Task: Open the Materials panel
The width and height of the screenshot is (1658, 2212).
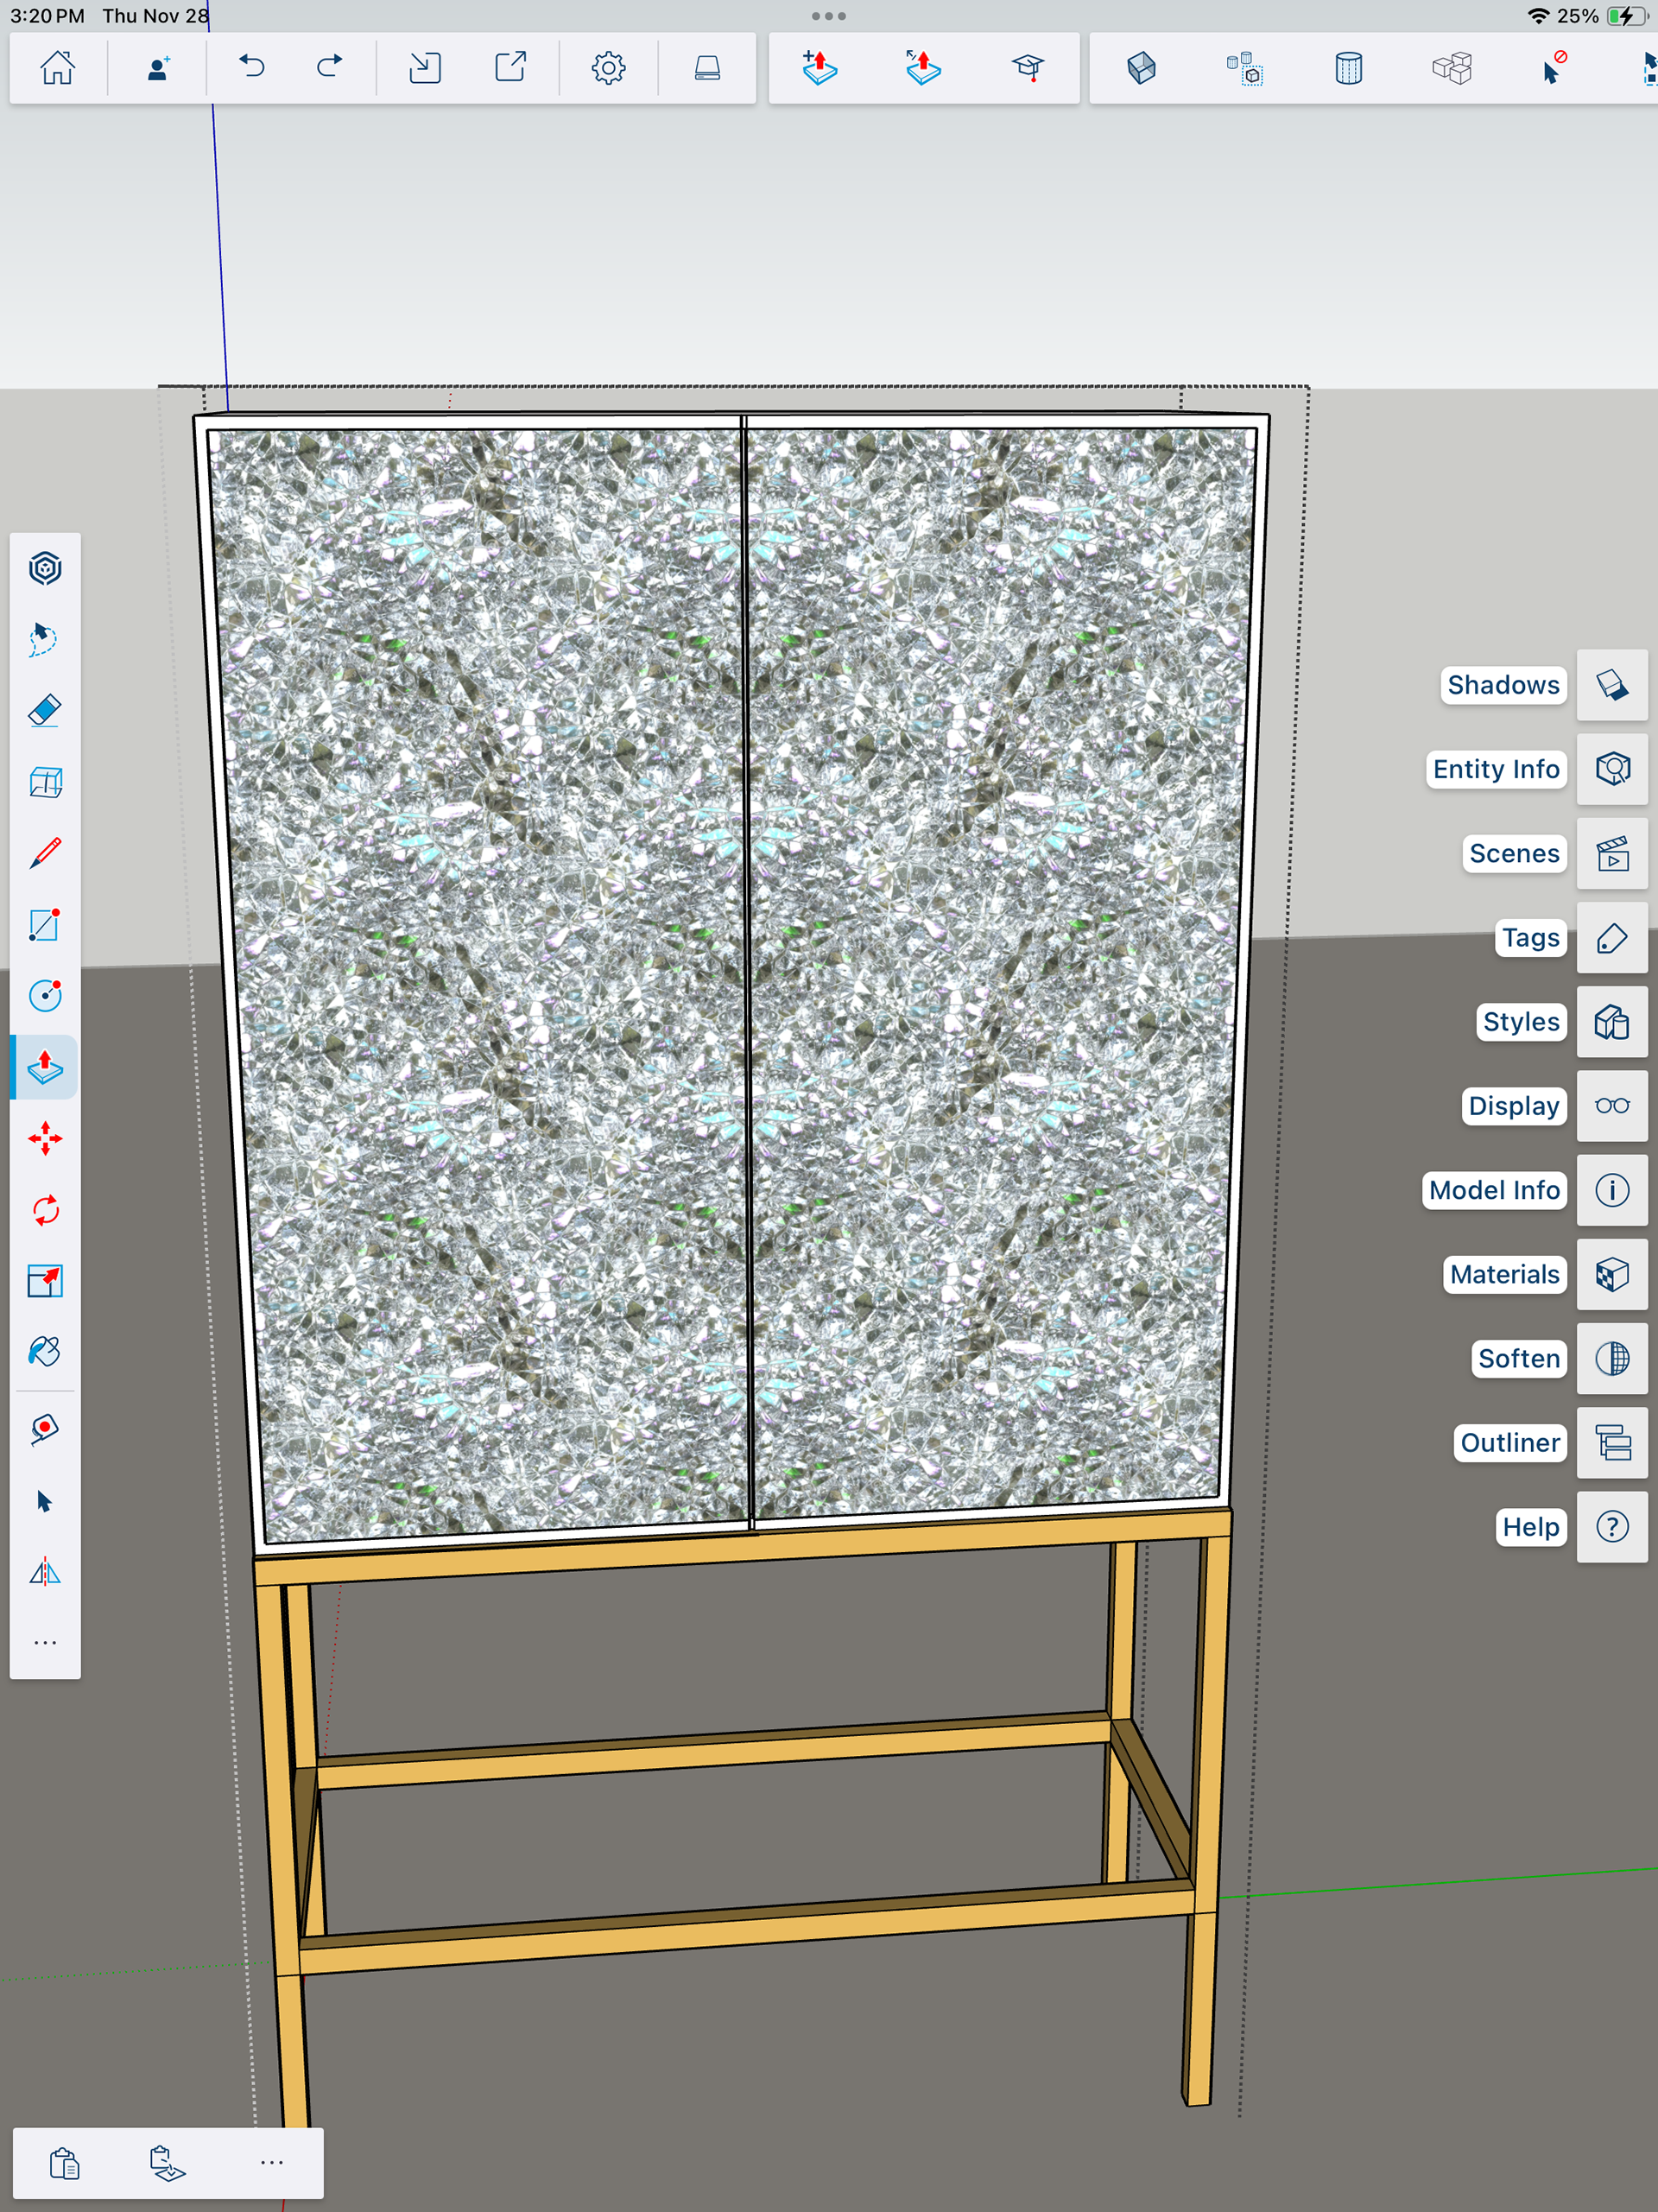Action: click(1611, 1274)
